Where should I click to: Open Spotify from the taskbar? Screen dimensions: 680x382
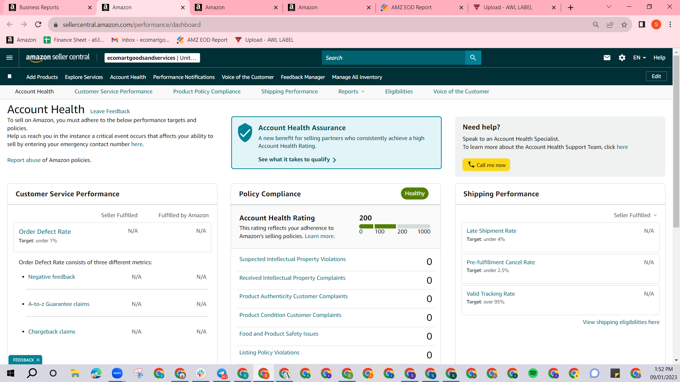(533, 373)
